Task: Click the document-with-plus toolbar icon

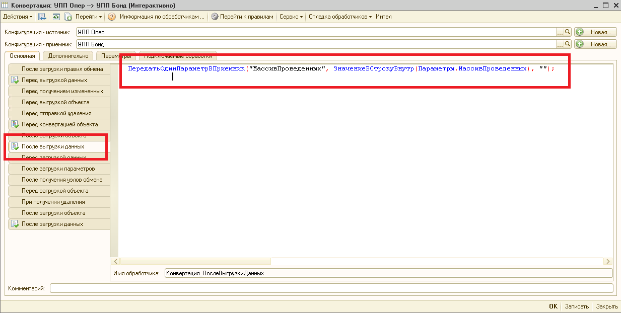Action: coord(68,17)
